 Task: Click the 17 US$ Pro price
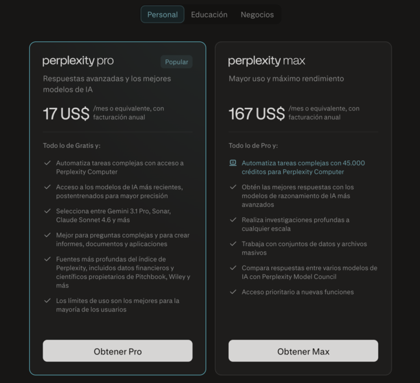click(x=66, y=114)
